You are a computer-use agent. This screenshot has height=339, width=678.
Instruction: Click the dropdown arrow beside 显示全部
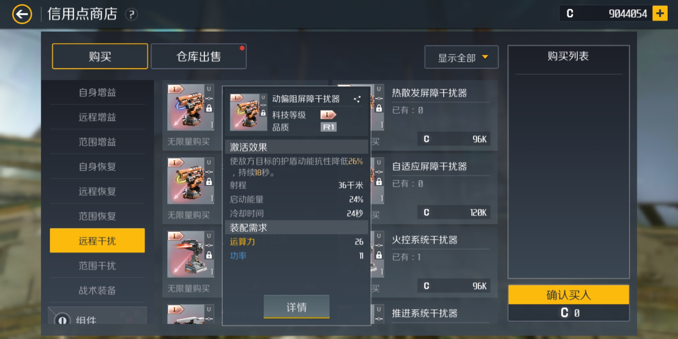tap(485, 57)
